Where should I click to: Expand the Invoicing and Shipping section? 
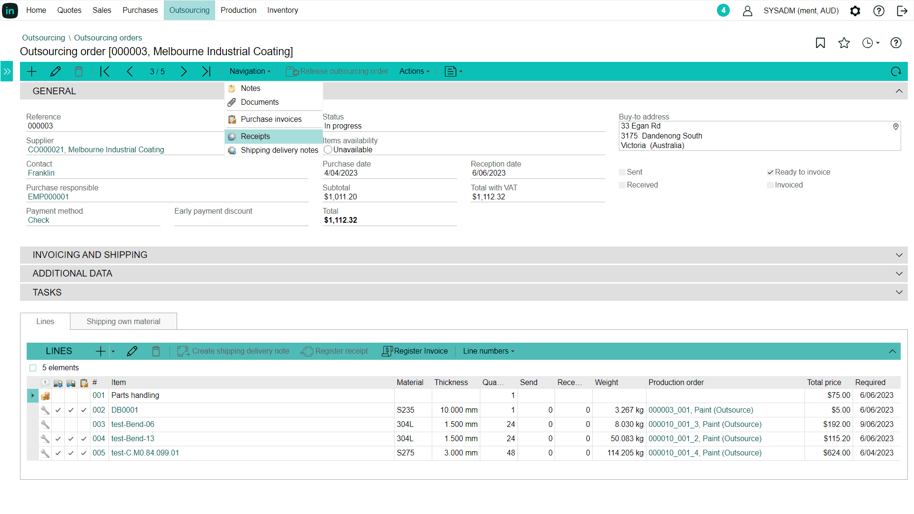click(899, 255)
